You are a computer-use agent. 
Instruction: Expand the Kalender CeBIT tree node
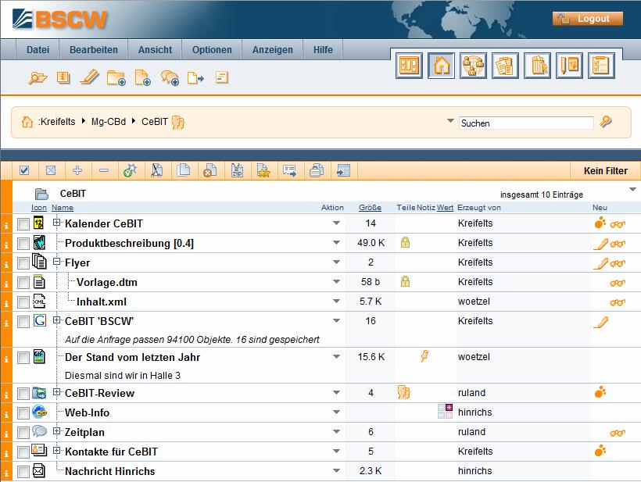click(57, 223)
